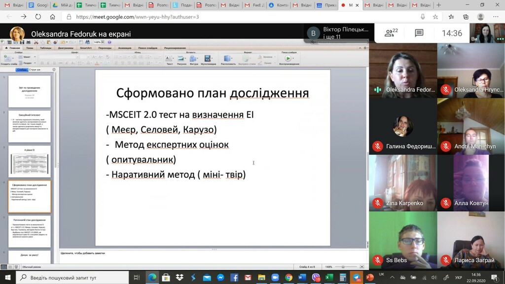Click microphone permission icon in address bar
Viewport: 505px width, 284px height.
[422, 16]
